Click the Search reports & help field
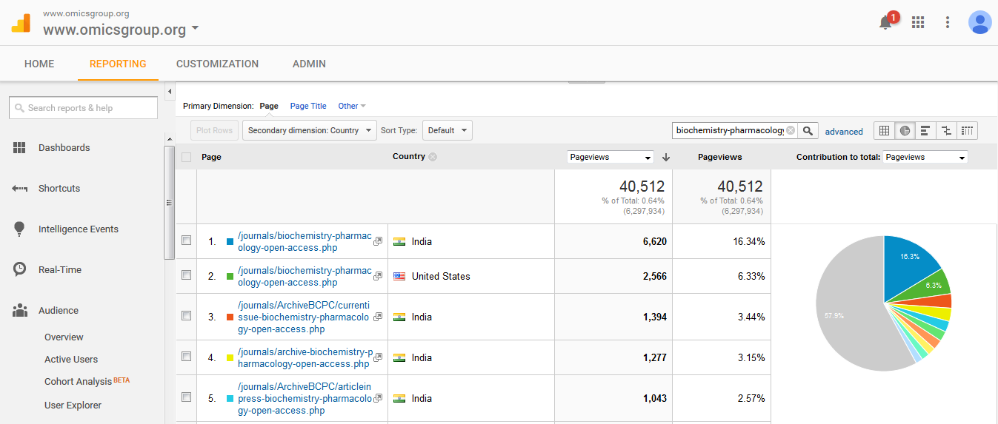The width and height of the screenshot is (998, 424). pos(83,108)
